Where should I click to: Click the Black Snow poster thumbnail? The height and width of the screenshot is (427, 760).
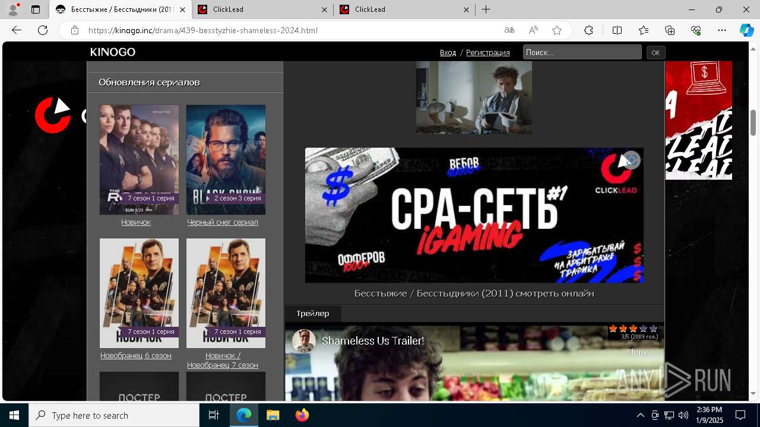[x=226, y=160]
